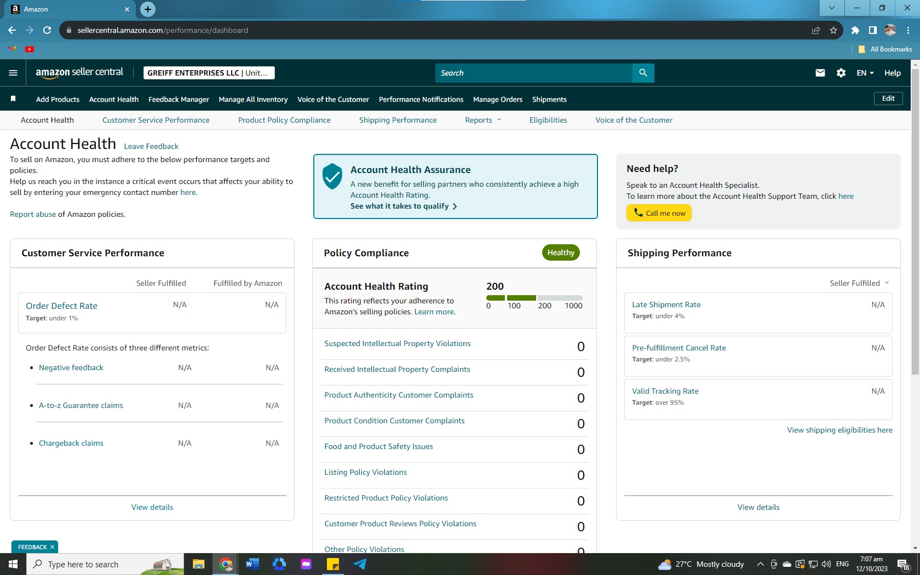
Task: Click the Account Health Assurance shield icon
Action: 332,176
